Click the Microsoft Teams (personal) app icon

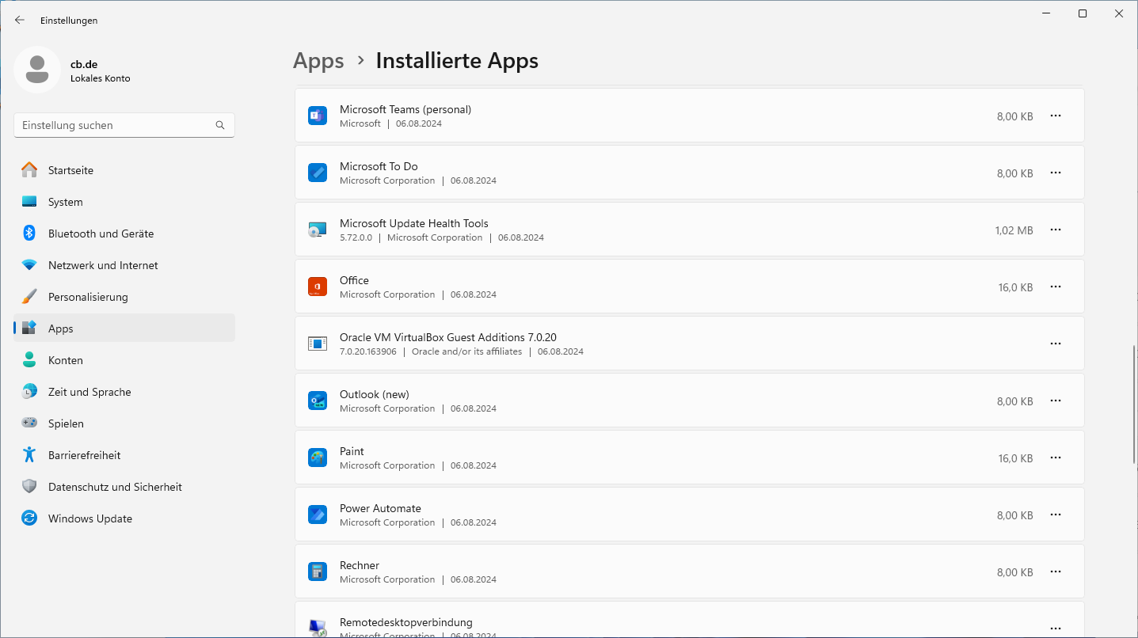click(x=317, y=116)
